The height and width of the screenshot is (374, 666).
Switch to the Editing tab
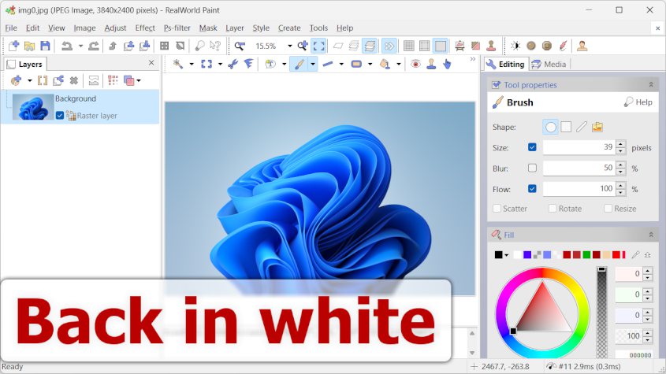point(505,64)
